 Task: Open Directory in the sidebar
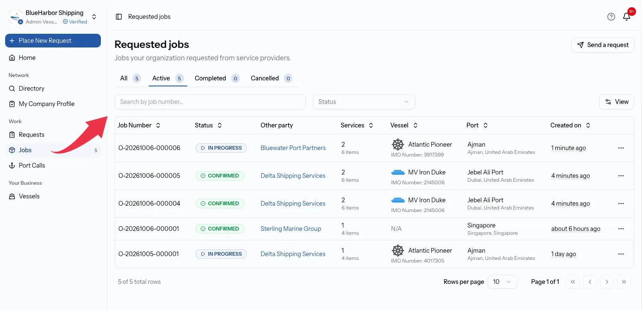(x=53, y=89)
